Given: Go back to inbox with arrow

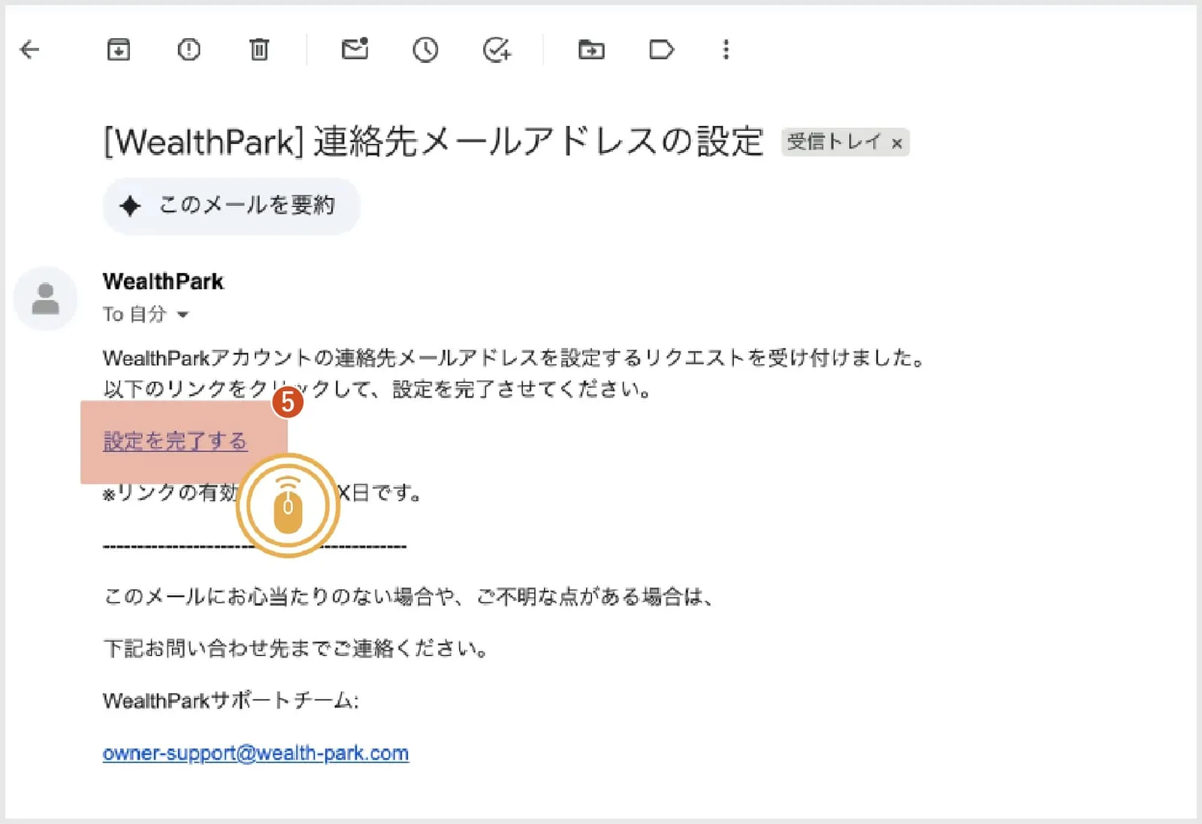Looking at the screenshot, I should pos(30,50).
